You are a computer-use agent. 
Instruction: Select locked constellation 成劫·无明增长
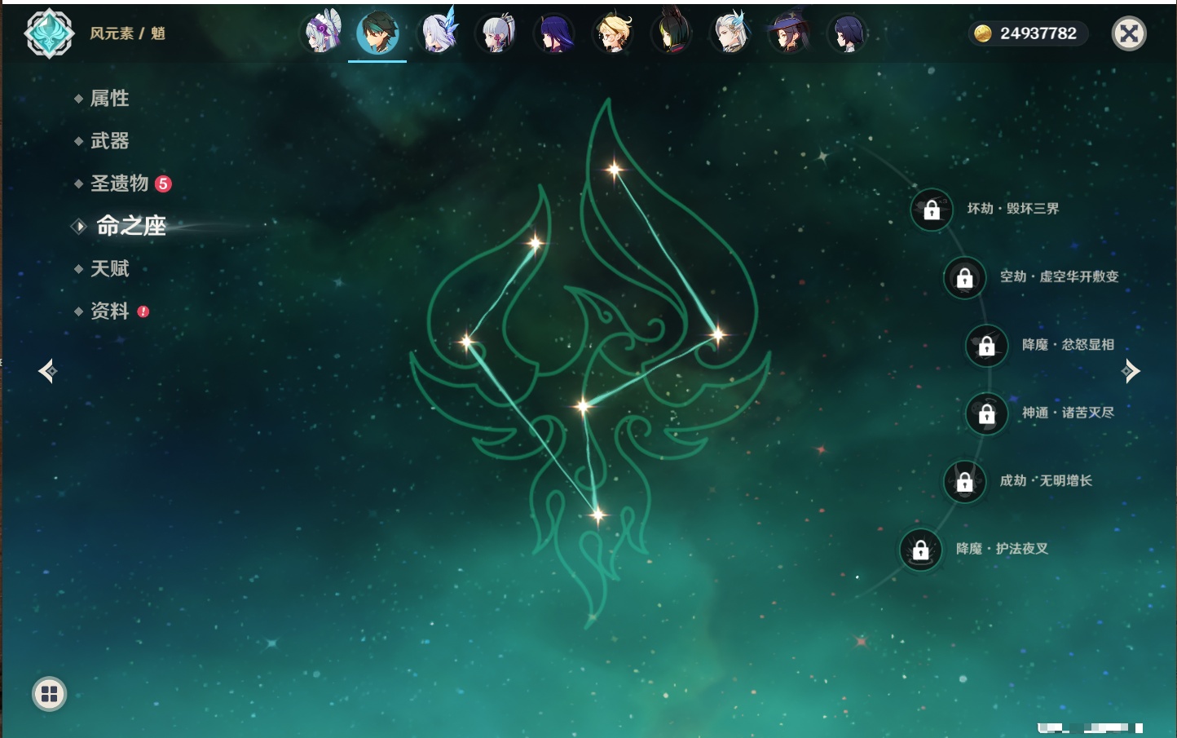tap(964, 481)
